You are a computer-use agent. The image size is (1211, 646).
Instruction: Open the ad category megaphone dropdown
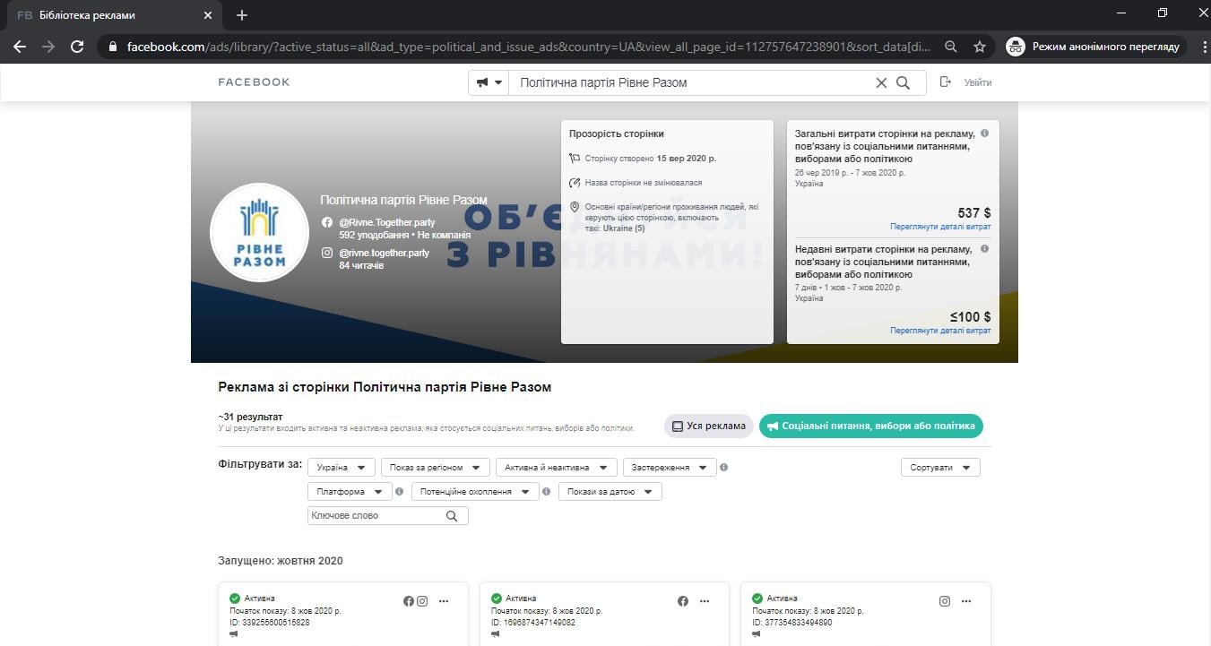489,82
